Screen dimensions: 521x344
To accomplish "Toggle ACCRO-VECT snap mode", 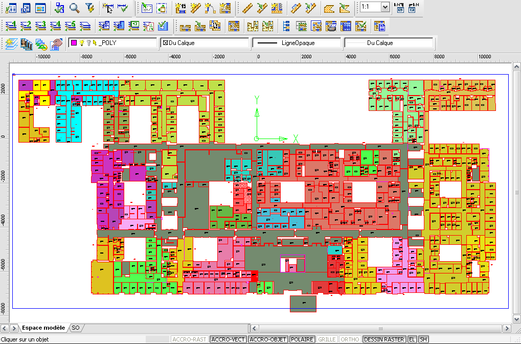I will point(229,339).
